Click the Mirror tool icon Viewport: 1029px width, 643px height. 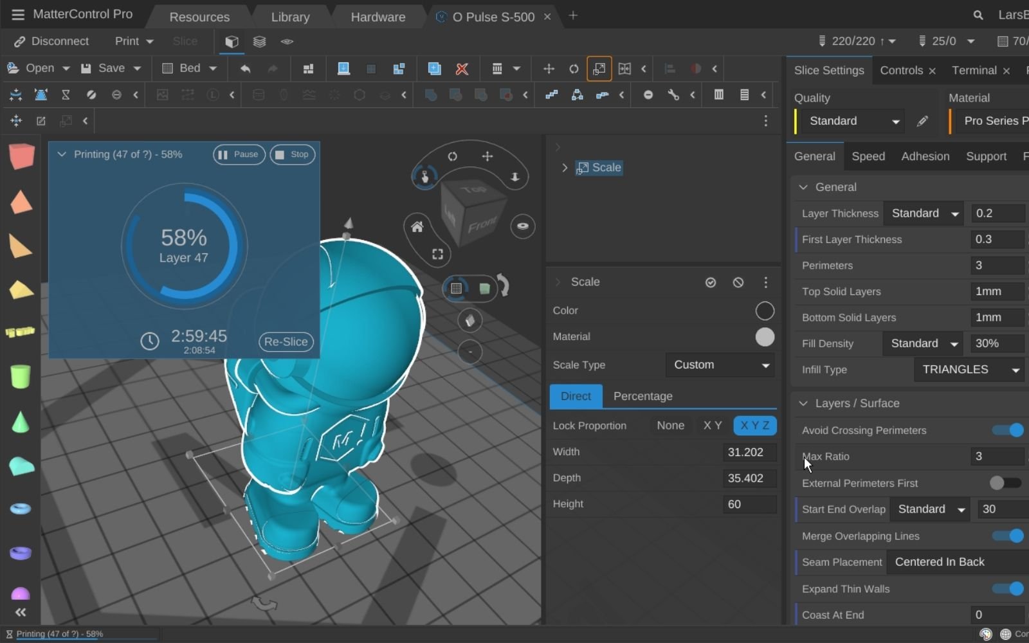(624, 69)
